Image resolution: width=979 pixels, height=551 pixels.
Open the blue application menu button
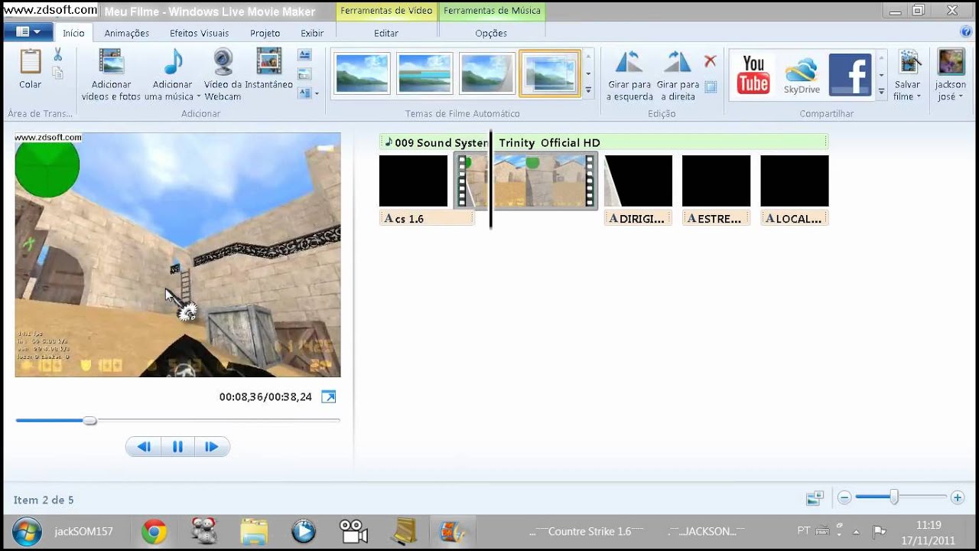click(x=28, y=32)
